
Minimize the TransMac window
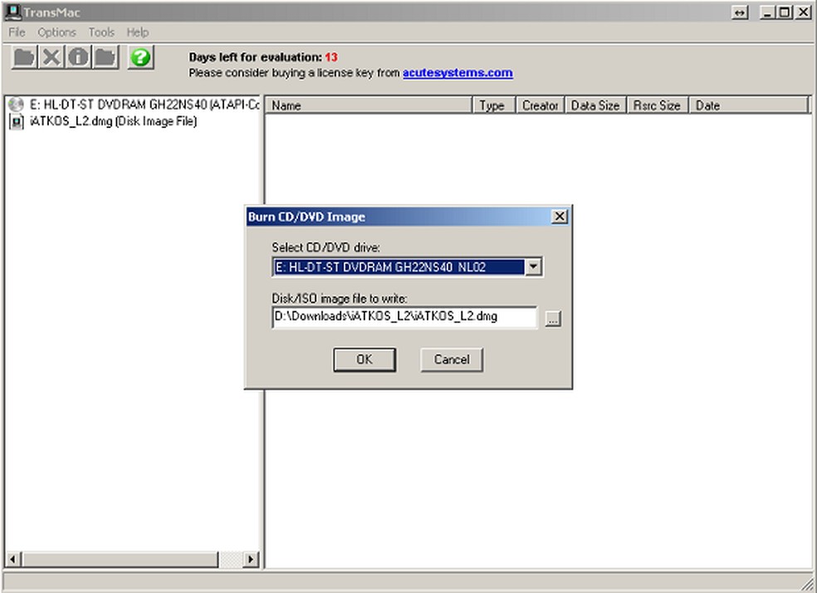(767, 12)
